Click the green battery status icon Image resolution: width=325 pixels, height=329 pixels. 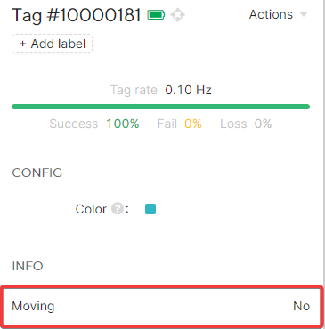[156, 14]
